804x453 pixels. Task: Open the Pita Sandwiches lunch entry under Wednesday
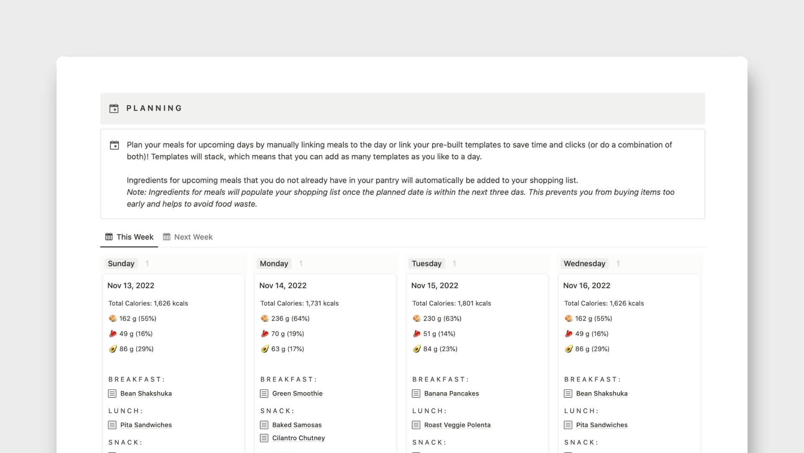[602, 425]
